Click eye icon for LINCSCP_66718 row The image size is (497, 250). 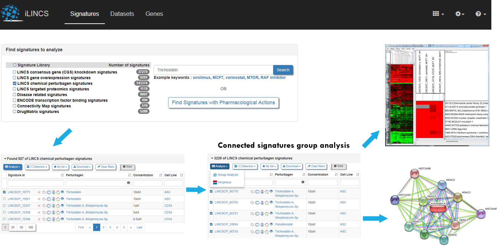pos(271,191)
